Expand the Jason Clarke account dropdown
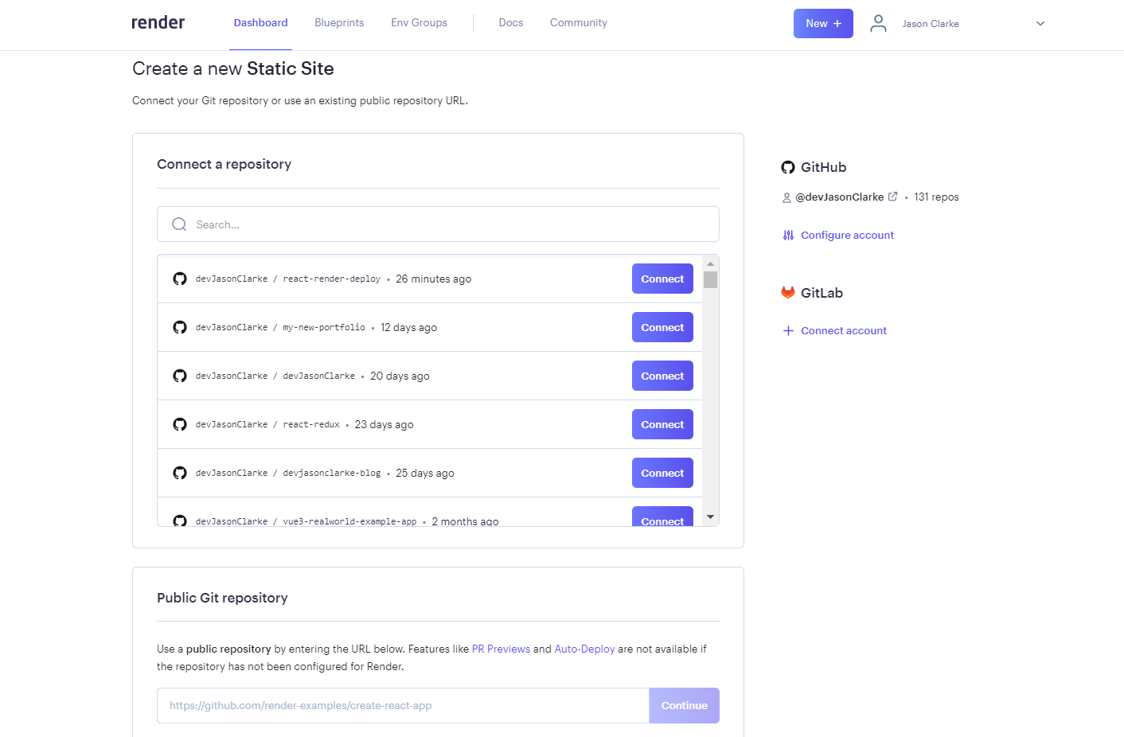The image size is (1124, 737). point(1040,24)
